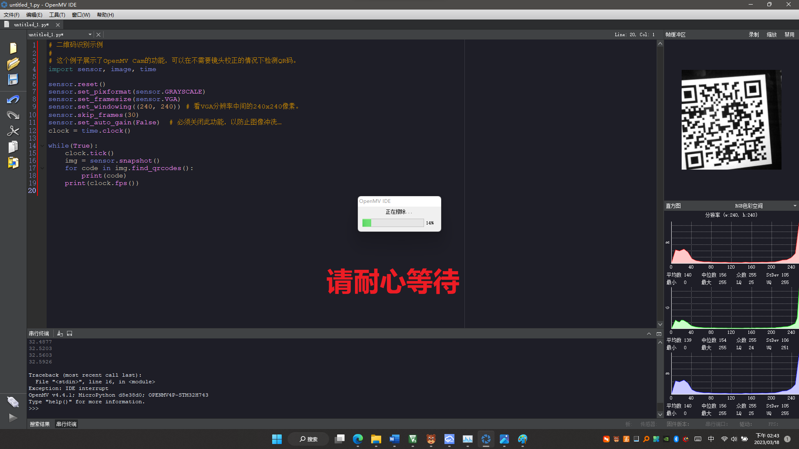Open taskbar Search box
This screenshot has width=799, height=449.
309,439
